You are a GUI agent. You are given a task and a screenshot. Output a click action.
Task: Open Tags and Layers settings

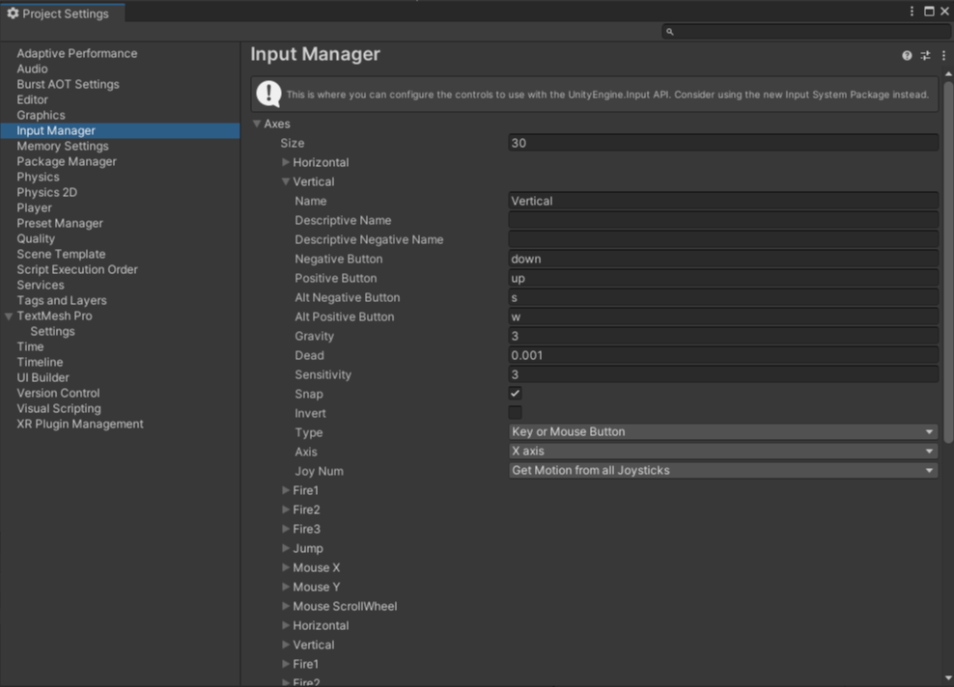pos(62,300)
